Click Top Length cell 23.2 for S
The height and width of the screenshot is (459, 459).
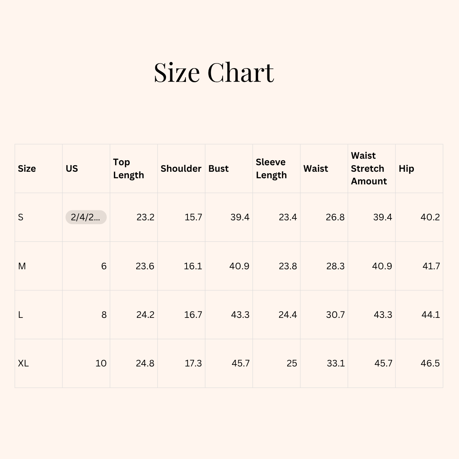click(x=145, y=217)
